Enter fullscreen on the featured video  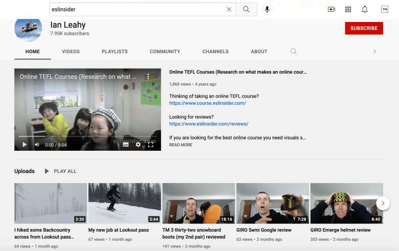coord(151,145)
